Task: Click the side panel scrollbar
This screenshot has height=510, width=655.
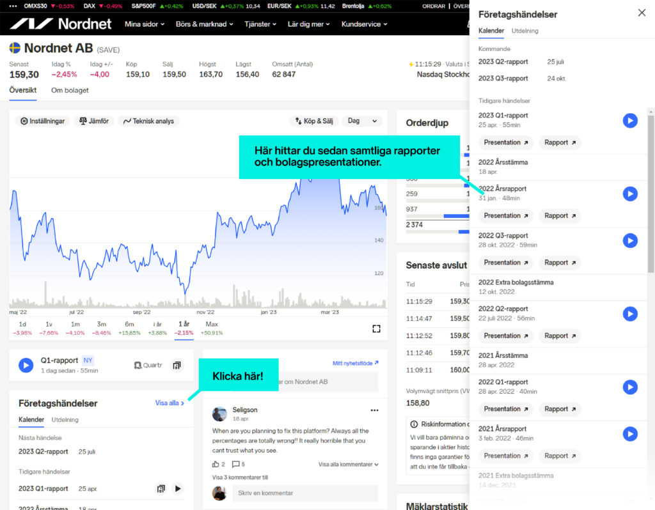Action: click(x=651, y=194)
